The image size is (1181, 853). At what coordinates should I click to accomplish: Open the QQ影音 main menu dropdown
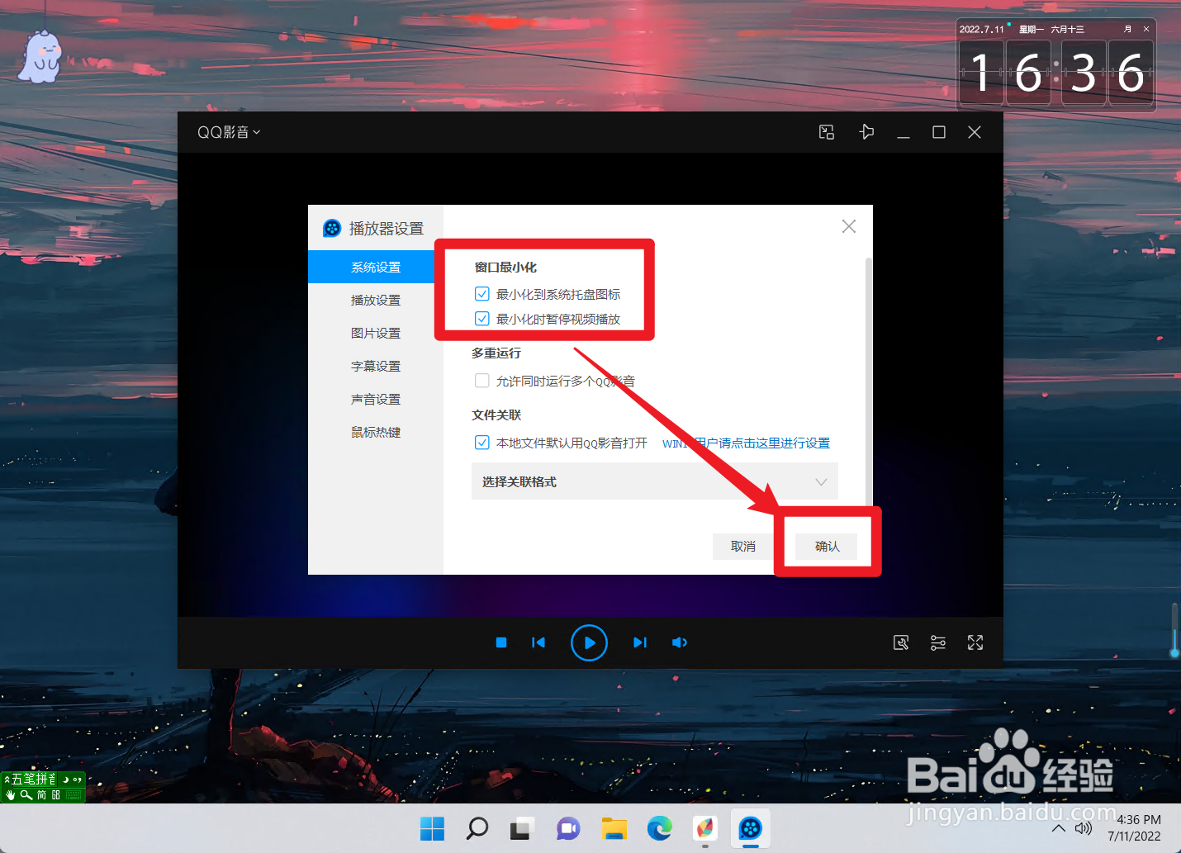pos(229,132)
